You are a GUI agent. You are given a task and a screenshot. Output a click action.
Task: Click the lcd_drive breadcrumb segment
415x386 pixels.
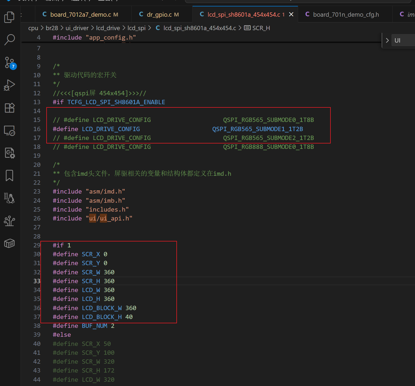pyautogui.click(x=108, y=28)
